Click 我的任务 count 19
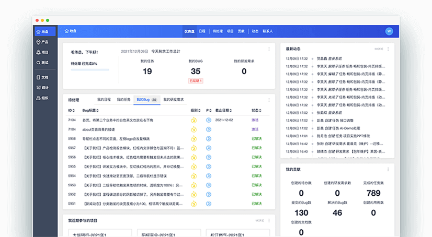The image size is (432, 237). coord(147,72)
